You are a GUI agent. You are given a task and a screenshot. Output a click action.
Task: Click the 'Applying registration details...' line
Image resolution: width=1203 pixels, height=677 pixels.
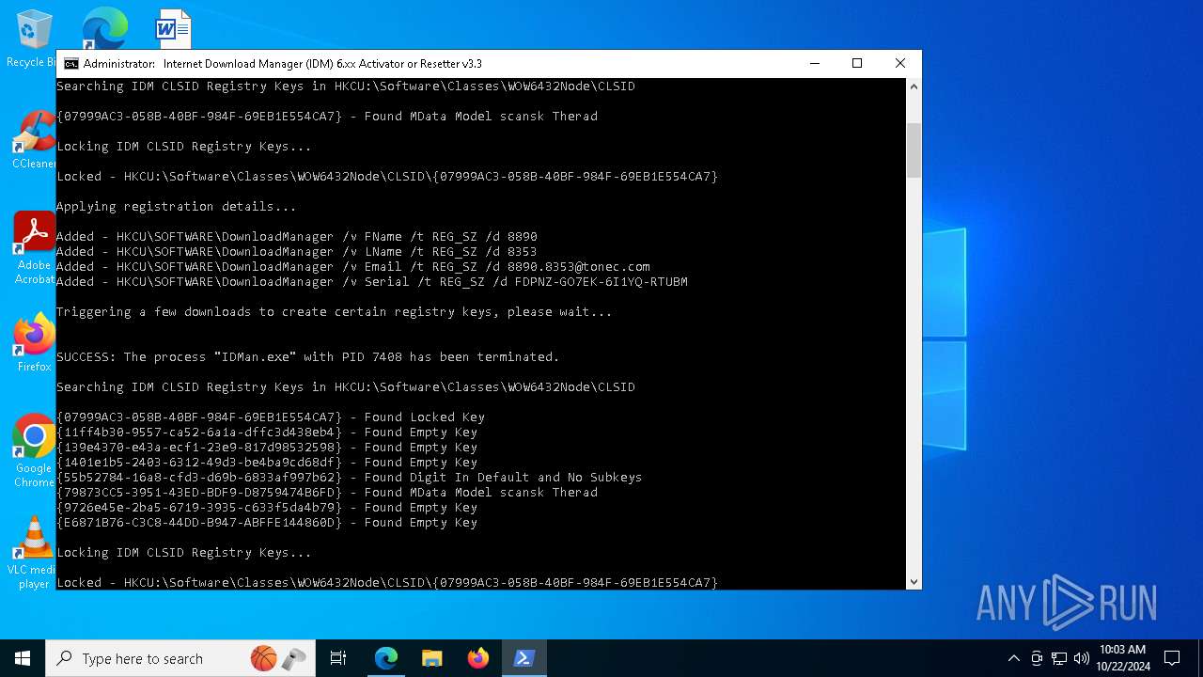click(177, 207)
